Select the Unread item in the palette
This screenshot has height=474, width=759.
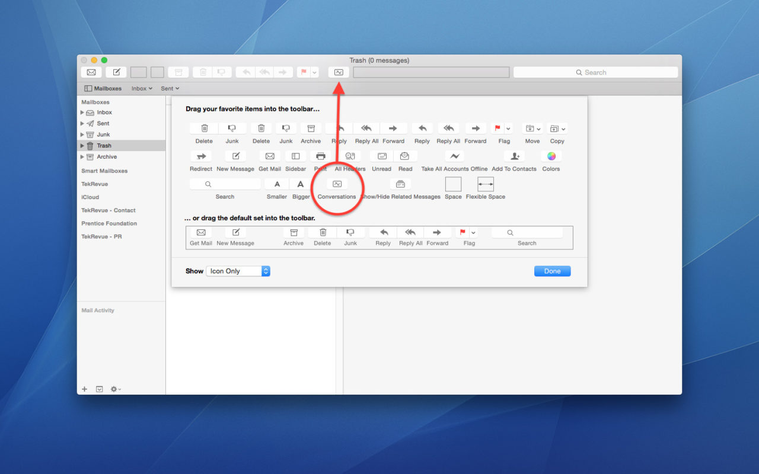pyautogui.click(x=381, y=156)
